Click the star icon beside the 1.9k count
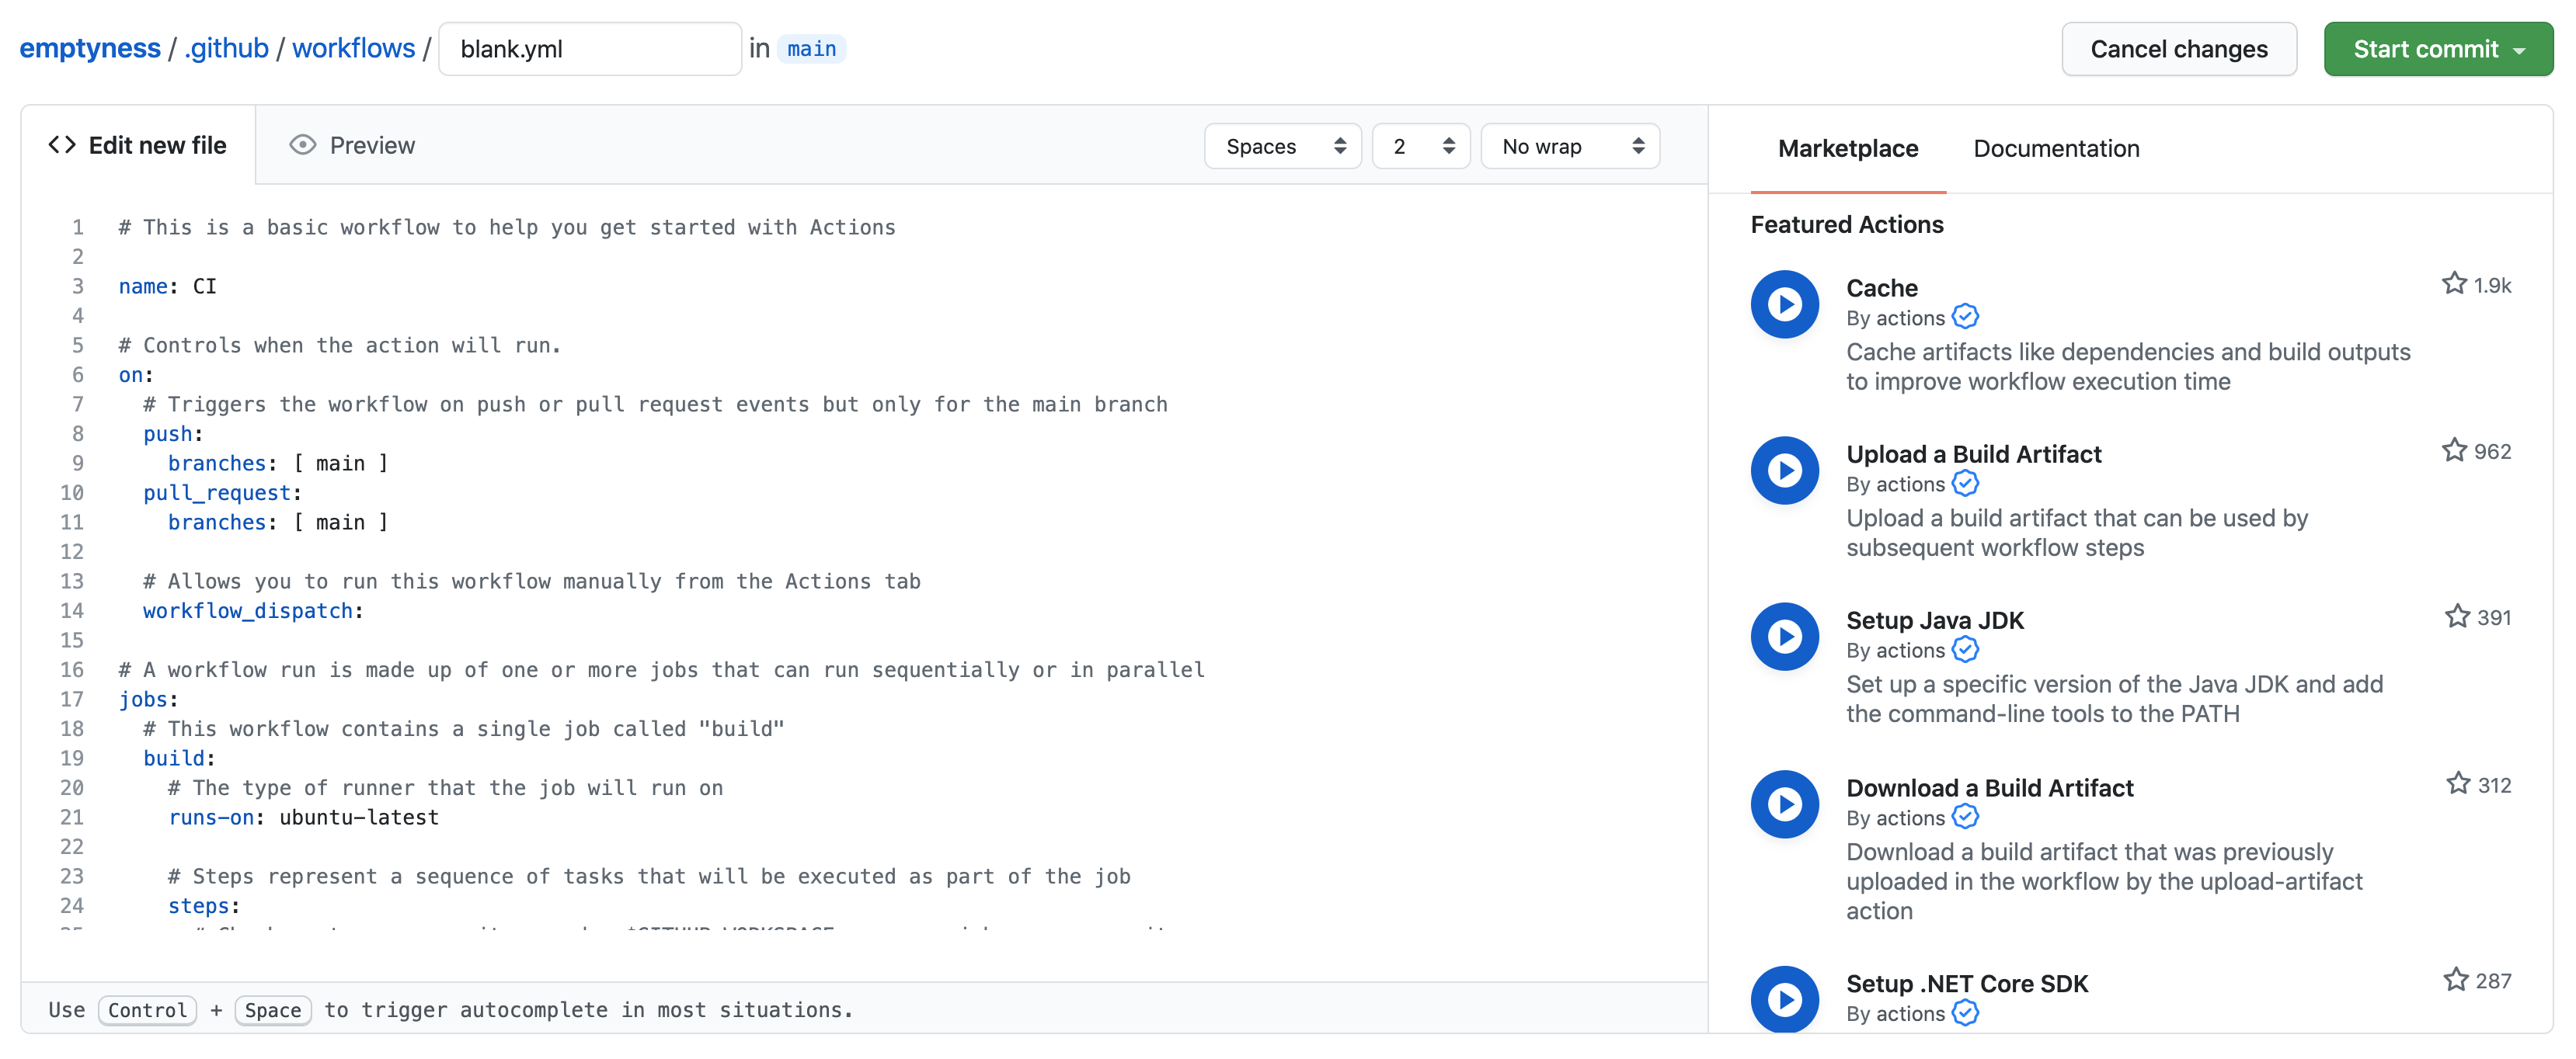The height and width of the screenshot is (1059, 2576). click(2453, 283)
